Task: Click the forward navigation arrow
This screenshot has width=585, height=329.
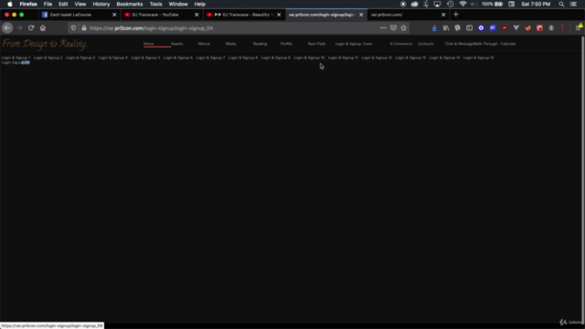Action: tap(19, 28)
